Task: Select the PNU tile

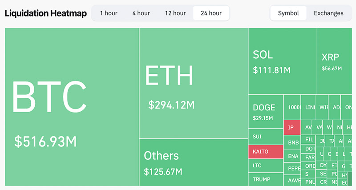Action: pos(308,182)
